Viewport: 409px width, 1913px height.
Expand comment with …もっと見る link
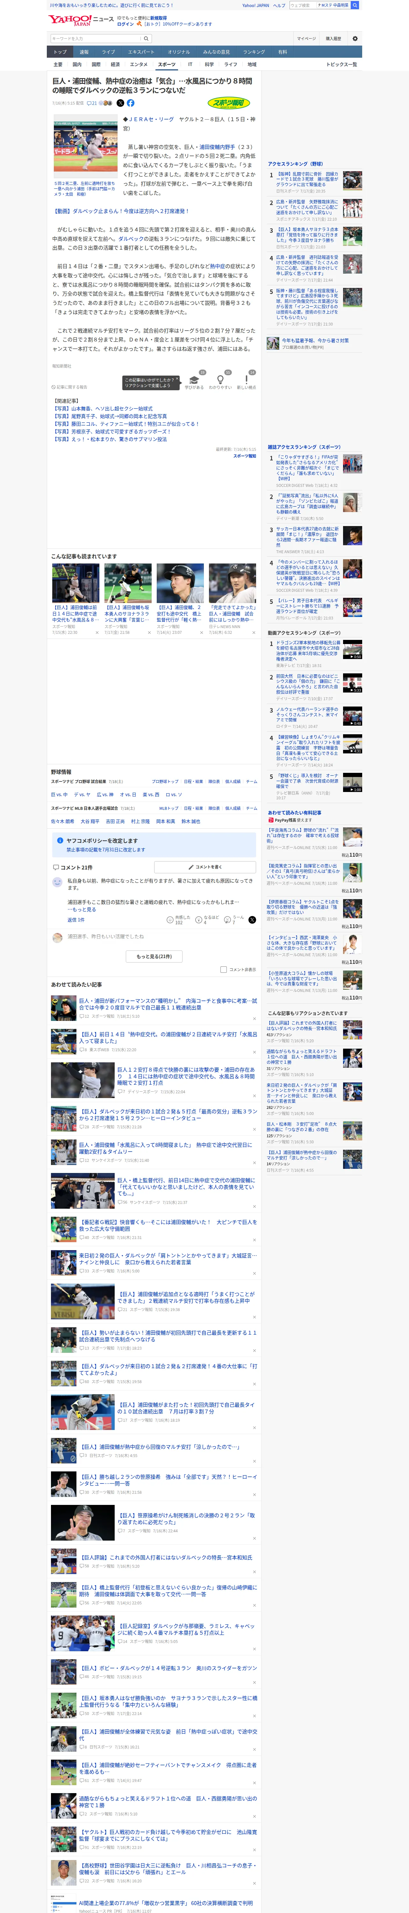pos(82,909)
